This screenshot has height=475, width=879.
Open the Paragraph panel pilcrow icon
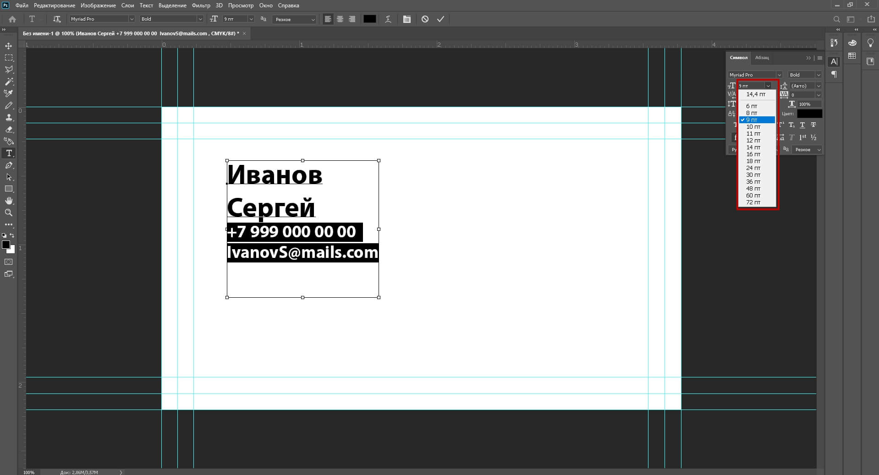(834, 74)
